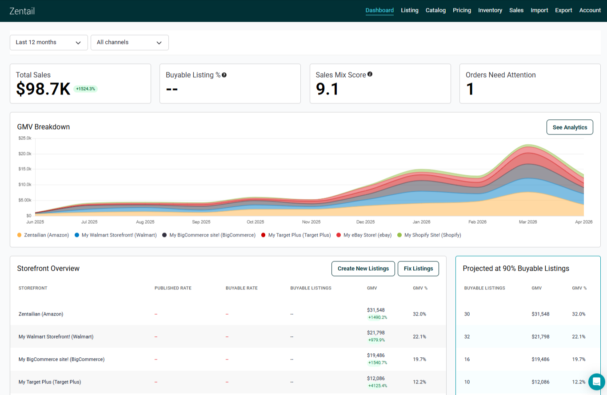Click the +4125.4% Target Plus GMV change badge
This screenshot has height=395, width=607.
377,386
